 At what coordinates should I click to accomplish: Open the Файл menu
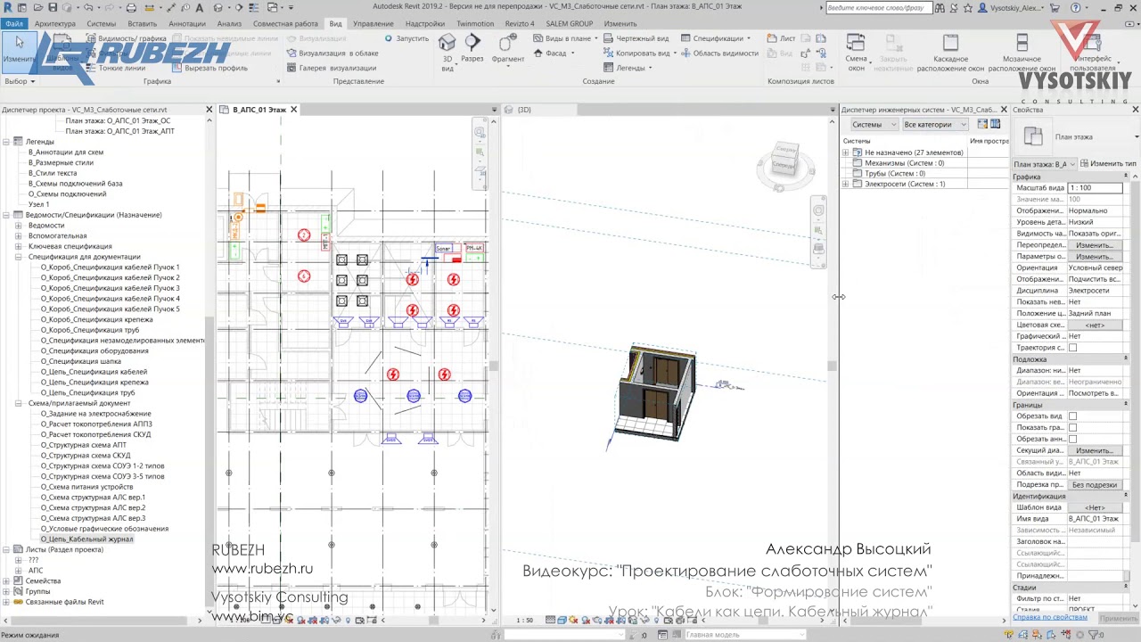(14, 24)
